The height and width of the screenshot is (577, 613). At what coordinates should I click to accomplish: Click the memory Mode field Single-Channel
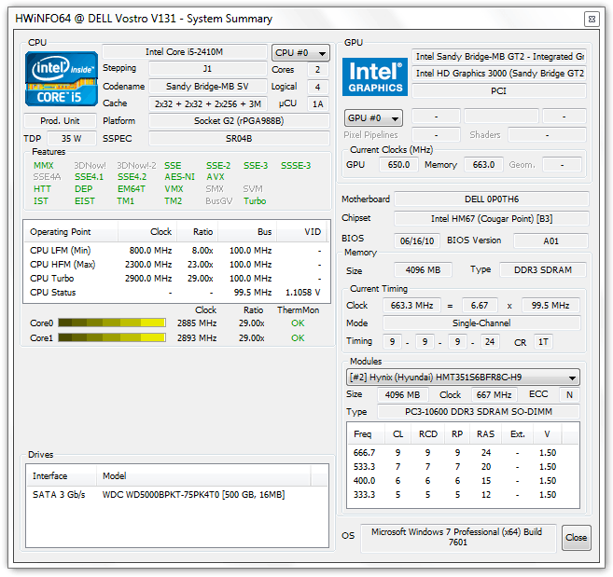(481, 323)
